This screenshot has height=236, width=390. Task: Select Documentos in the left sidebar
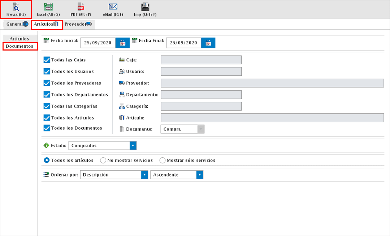pos(19,46)
